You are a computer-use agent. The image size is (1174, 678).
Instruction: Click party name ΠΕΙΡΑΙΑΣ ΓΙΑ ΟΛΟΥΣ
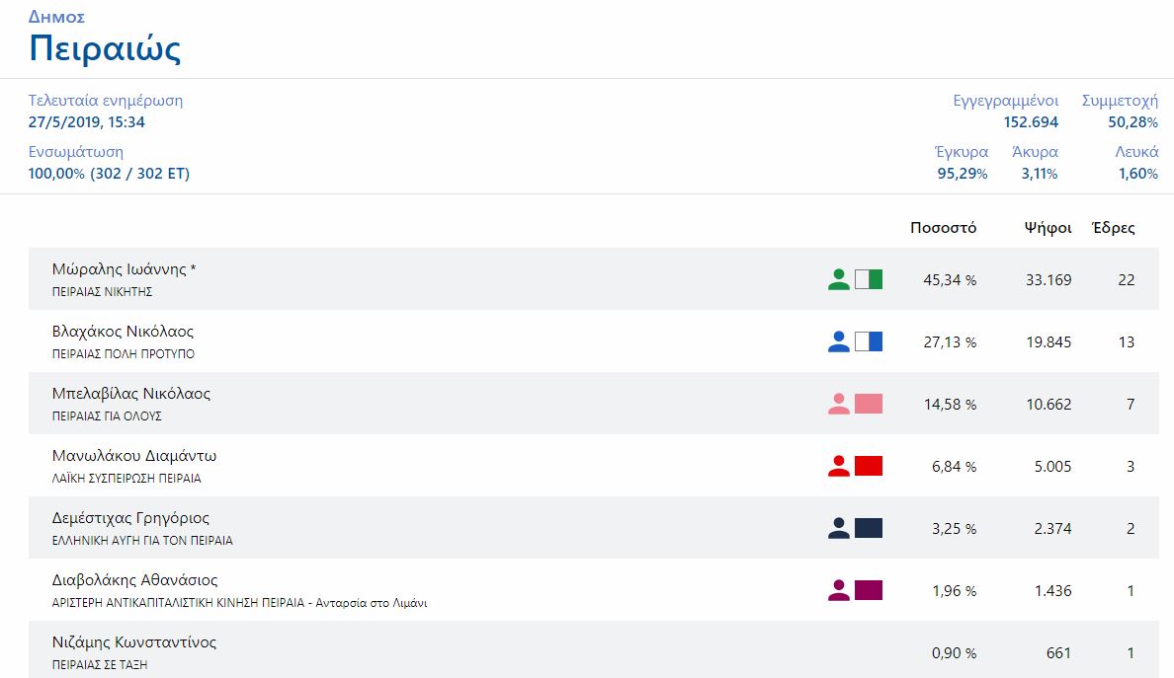[x=107, y=415]
